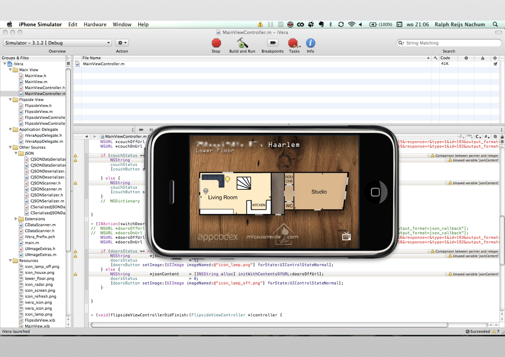Screen dimensions: 505x357
Task: Click the first warning icon beside if (couchStatus line
Action: point(75,156)
